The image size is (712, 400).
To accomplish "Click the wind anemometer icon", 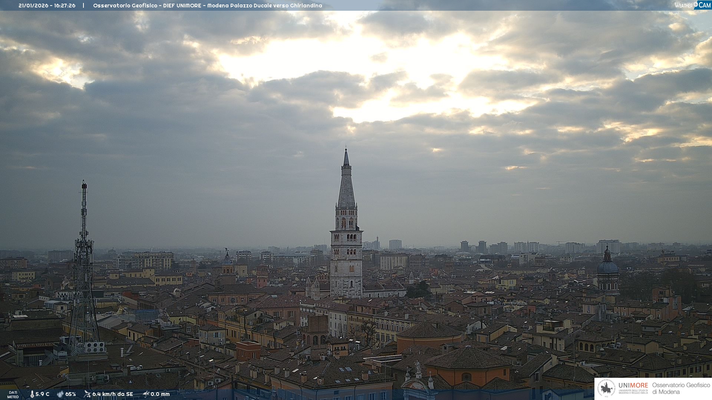I will click(x=87, y=394).
